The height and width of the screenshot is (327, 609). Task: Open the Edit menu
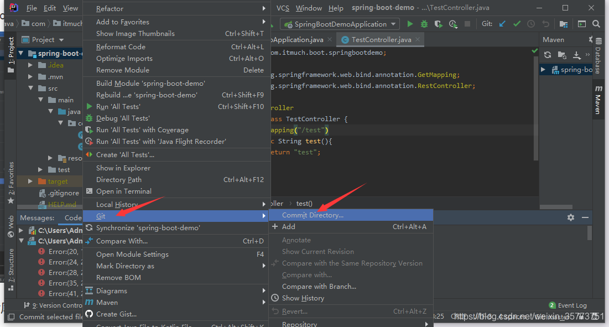pyautogui.click(x=50, y=8)
